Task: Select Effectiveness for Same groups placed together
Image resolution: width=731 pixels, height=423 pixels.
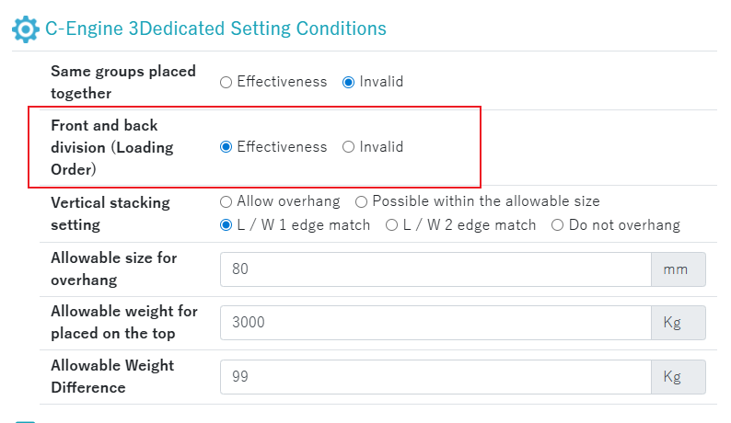Action: coord(226,83)
